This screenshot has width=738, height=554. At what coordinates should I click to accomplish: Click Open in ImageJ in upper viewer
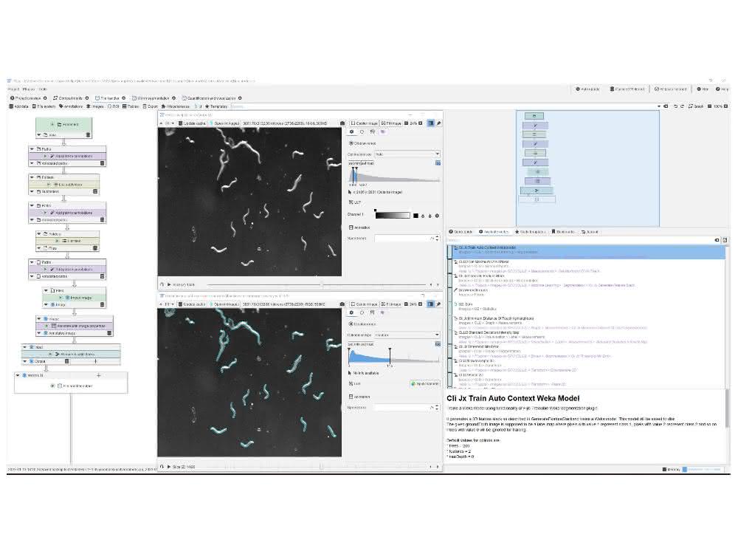[224, 123]
